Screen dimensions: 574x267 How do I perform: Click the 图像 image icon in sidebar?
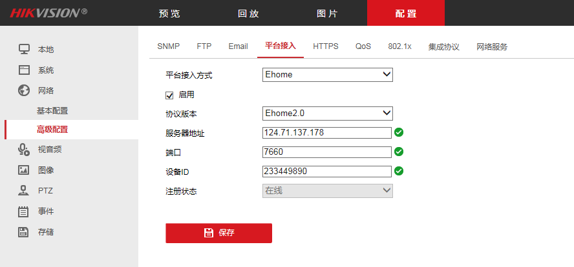coord(24,170)
